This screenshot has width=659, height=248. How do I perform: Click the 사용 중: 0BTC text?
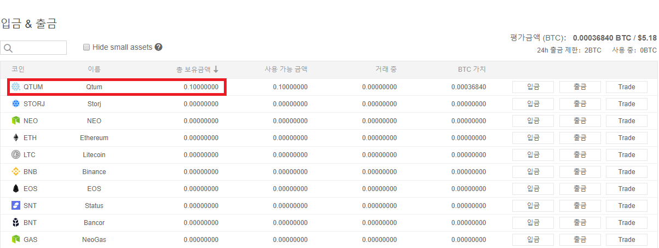pos(634,50)
